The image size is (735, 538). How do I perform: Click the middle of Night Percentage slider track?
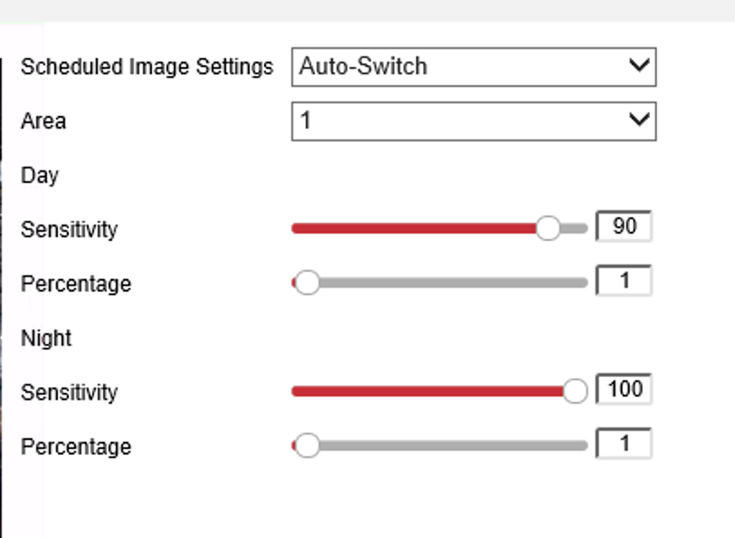[x=441, y=447]
